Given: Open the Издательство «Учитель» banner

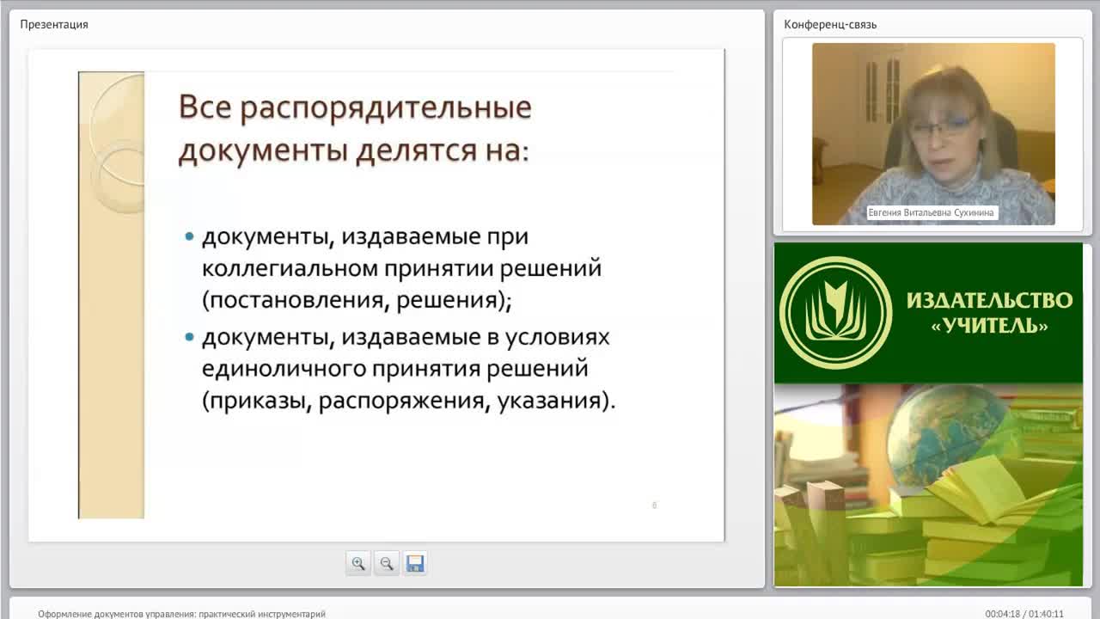Looking at the screenshot, I should [x=928, y=313].
